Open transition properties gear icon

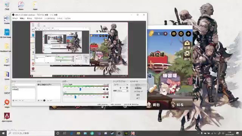(x=127, y=88)
